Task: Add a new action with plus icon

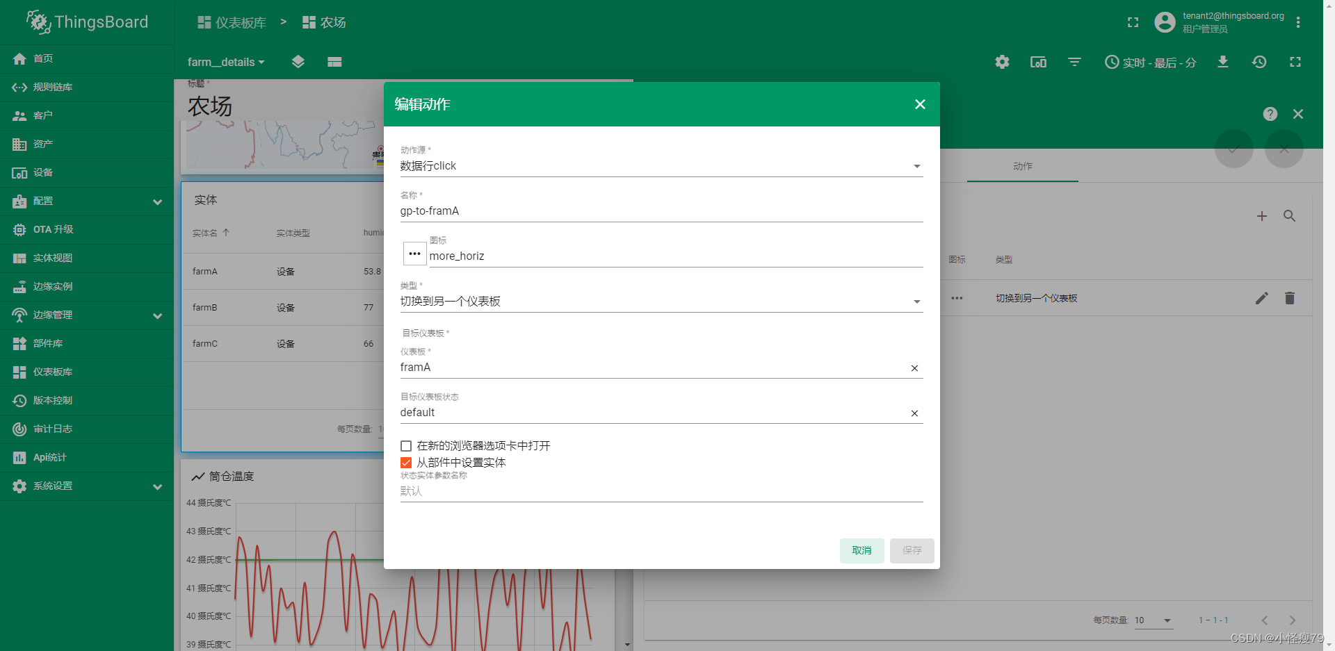Action: (1262, 216)
